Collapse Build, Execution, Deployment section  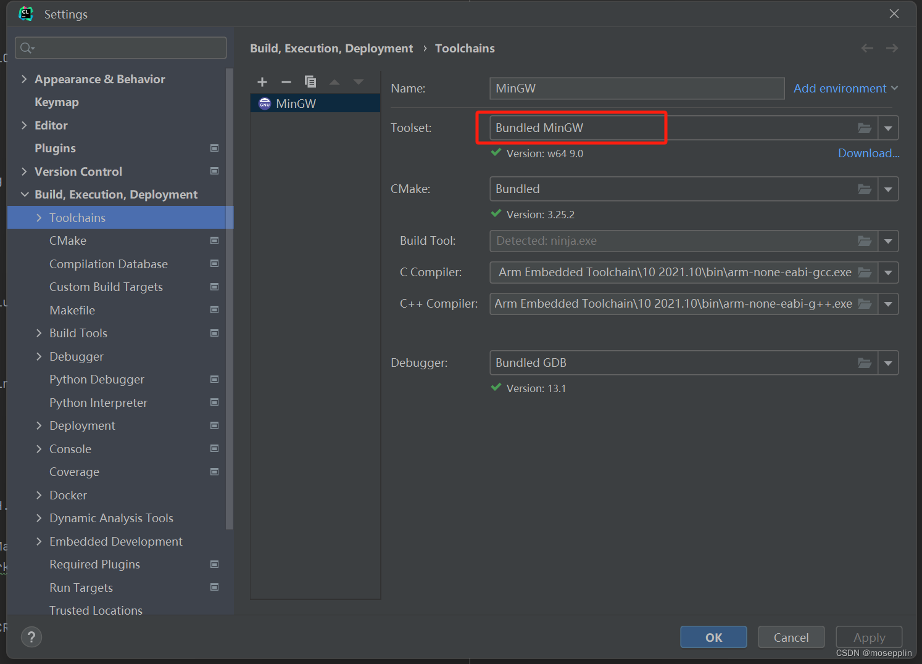[x=24, y=194]
